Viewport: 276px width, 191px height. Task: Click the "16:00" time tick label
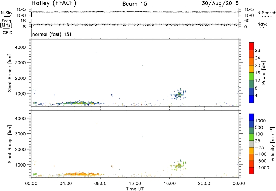169,184
